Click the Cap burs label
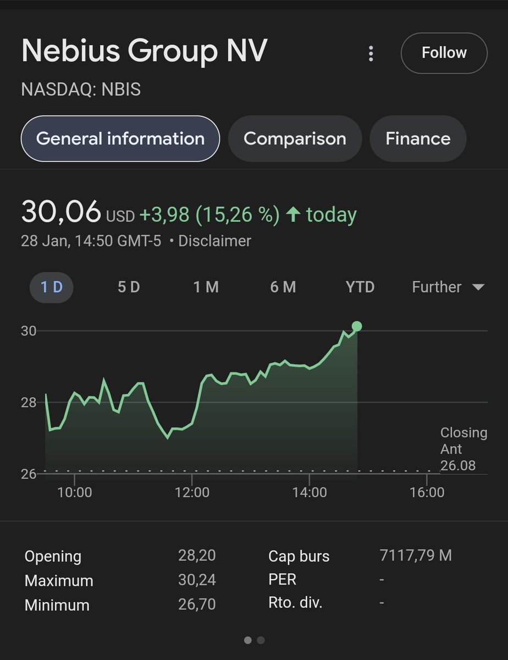Viewport: 508px width, 660px height. [x=299, y=557]
